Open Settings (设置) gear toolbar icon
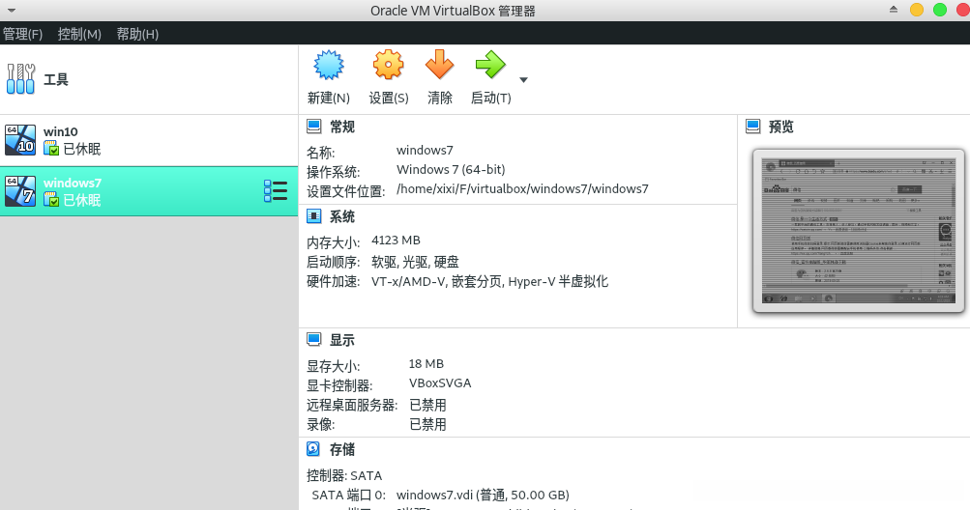The width and height of the screenshot is (970, 510). point(389,65)
